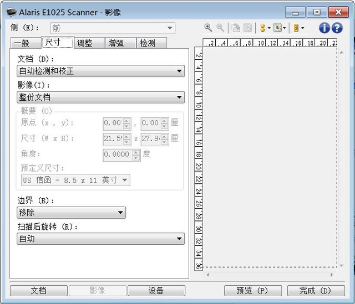355x304 pixels.
Task: Click the auto preview updates icon
Action: coord(277,28)
